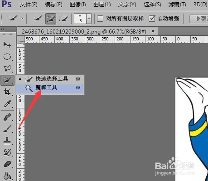The height and width of the screenshot is (181, 208).
Task: Click the Refine Edge button
Action: pos(199,19)
